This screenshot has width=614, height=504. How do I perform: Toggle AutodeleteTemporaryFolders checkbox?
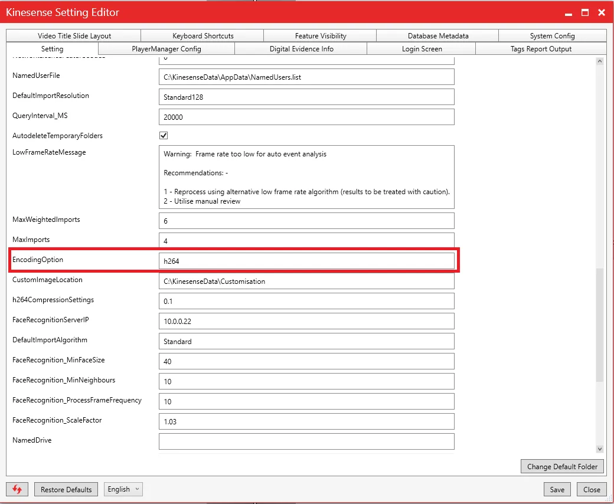point(164,135)
